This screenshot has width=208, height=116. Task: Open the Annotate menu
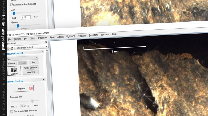(x=94, y=35)
